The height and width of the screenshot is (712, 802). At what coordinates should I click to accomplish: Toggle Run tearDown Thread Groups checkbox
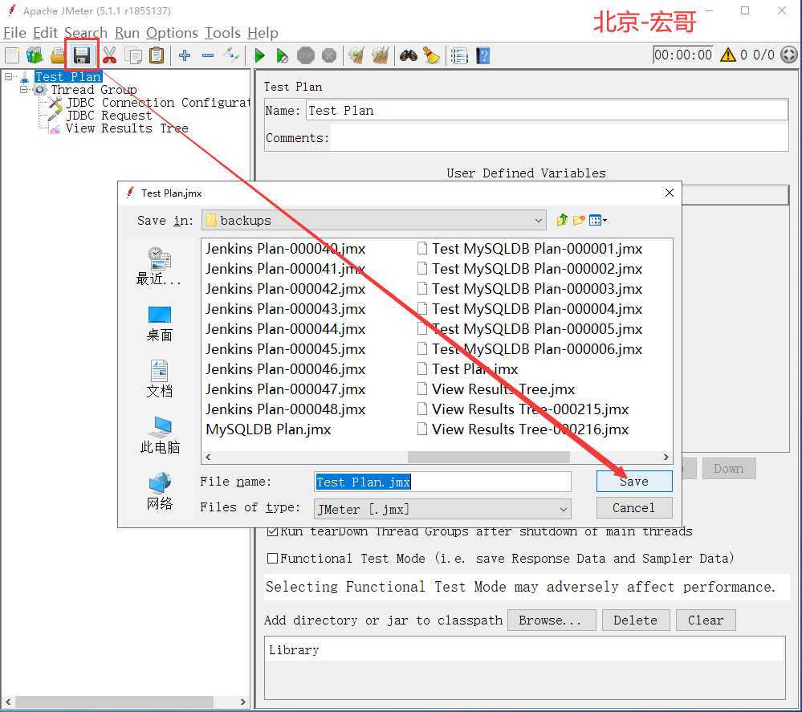(273, 531)
